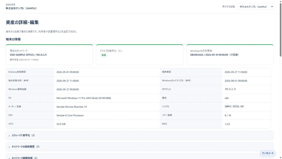282x159 pixels.
Task: Select the 現在のネットワーク card
Action: pos(49,55)
